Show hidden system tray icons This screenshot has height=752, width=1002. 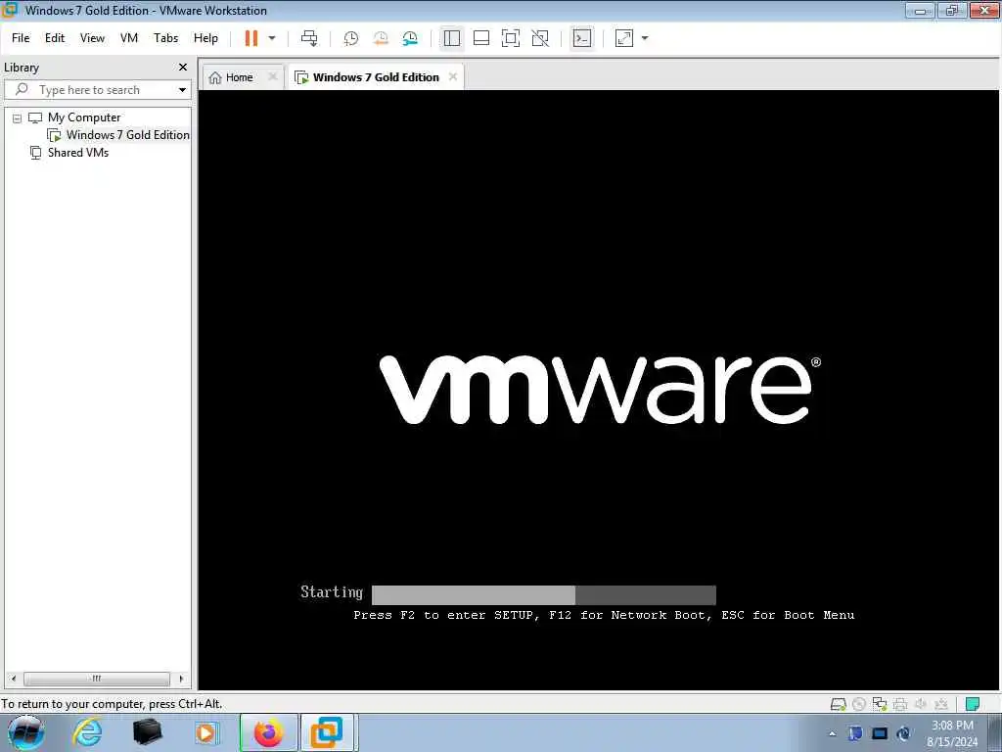click(x=833, y=733)
